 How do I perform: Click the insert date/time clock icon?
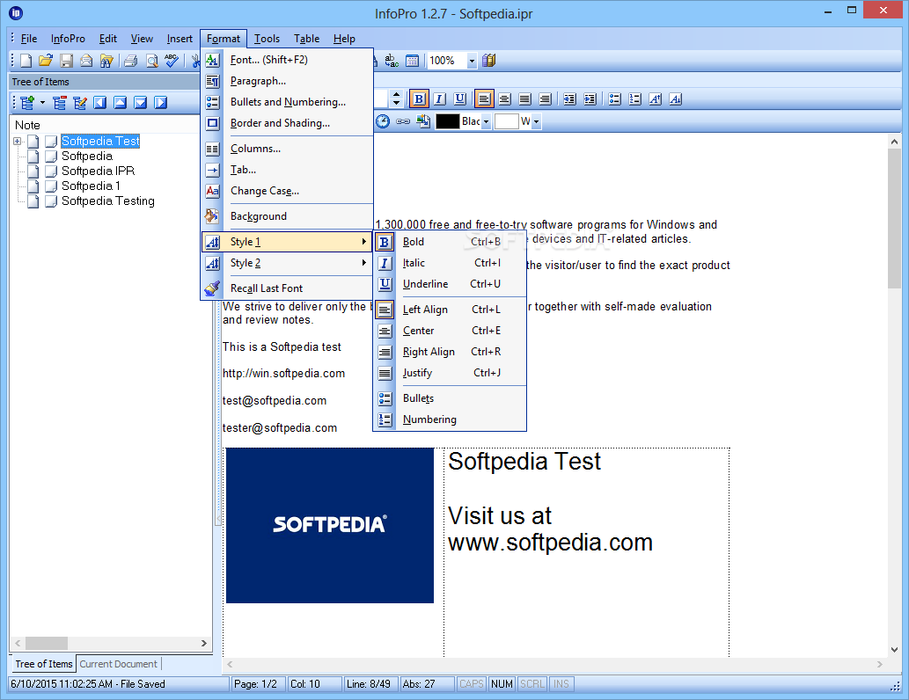[x=383, y=121]
